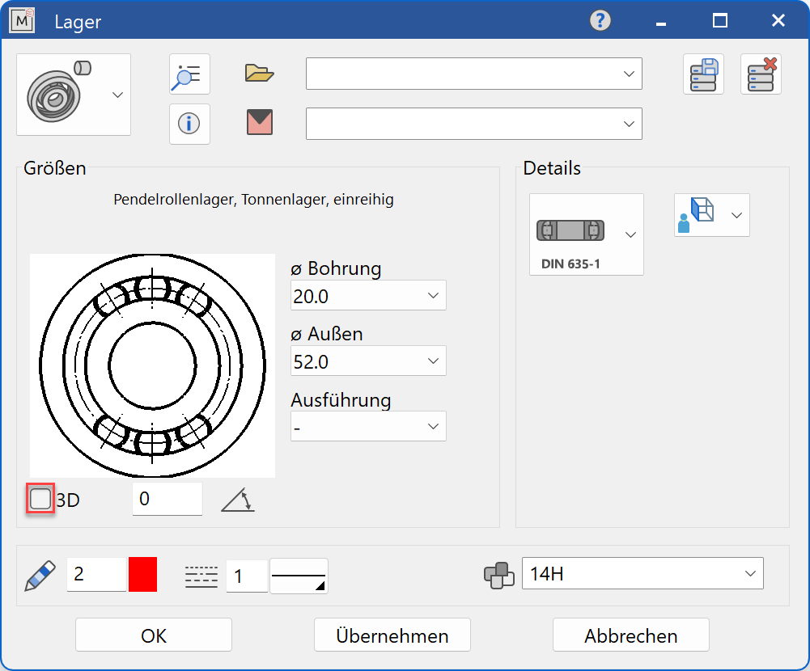This screenshot has height=671, width=810.
Task: Save settings to database icon
Action: (703, 74)
